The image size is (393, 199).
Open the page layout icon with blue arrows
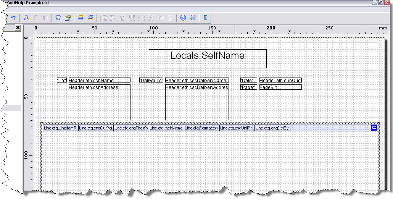(x=58, y=18)
